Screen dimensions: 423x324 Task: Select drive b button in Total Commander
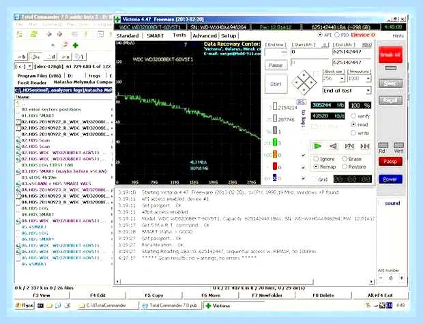pos(21,57)
